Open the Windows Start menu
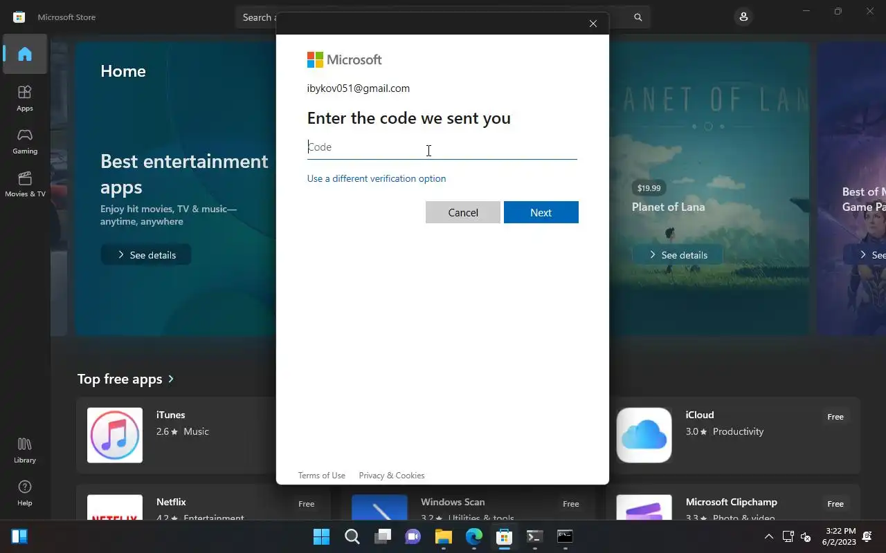886x553 pixels. click(321, 536)
